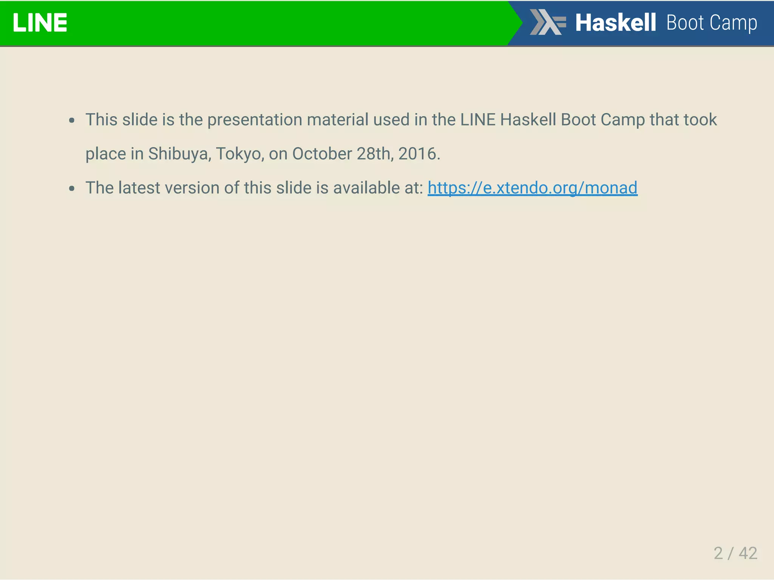Viewport: 774px width, 580px height.
Task: Click the Boot Camp header text
Action: (x=712, y=23)
